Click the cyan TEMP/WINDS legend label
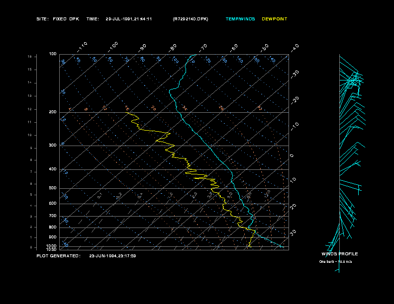 click(240, 19)
